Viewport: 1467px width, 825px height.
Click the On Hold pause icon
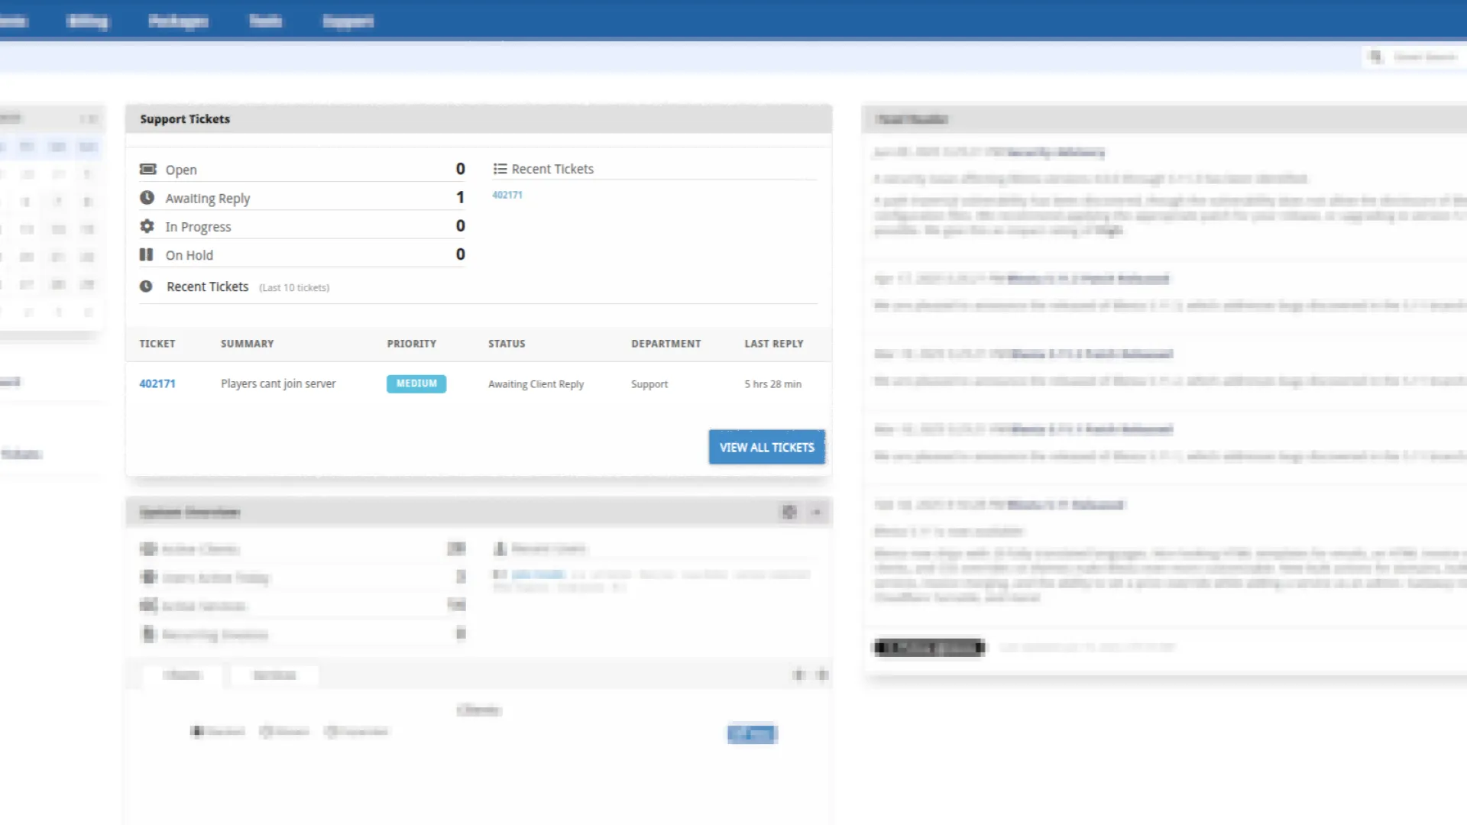pos(147,254)
